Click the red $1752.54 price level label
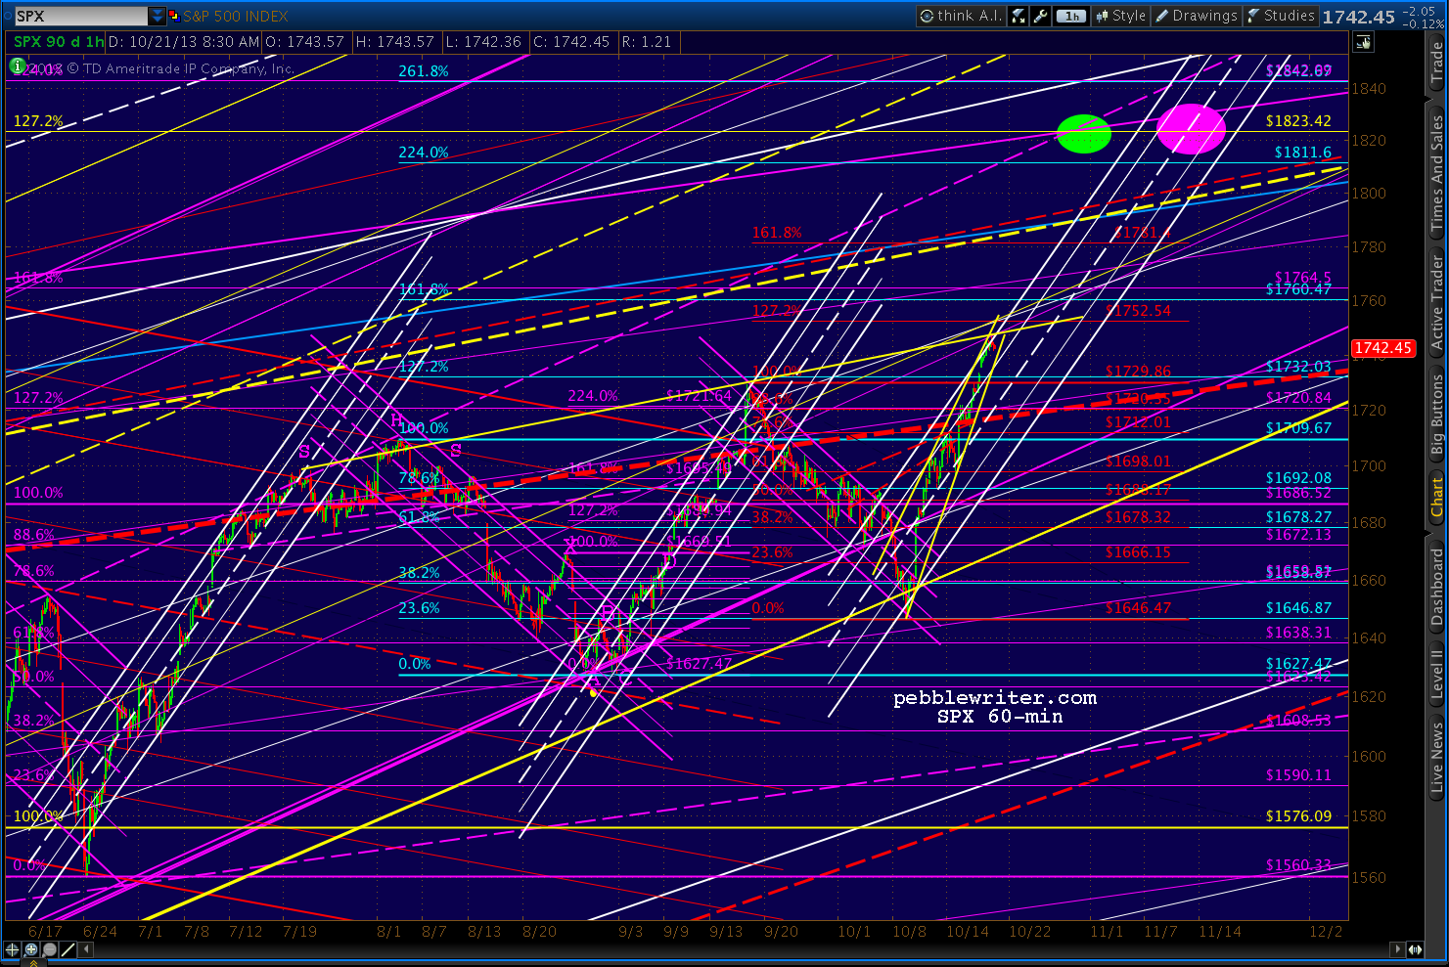The image size is (1449, 967). click(x=1139, y=311)
